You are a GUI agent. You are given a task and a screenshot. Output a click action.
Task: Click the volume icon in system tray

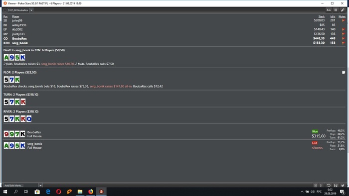pos(313,192)
